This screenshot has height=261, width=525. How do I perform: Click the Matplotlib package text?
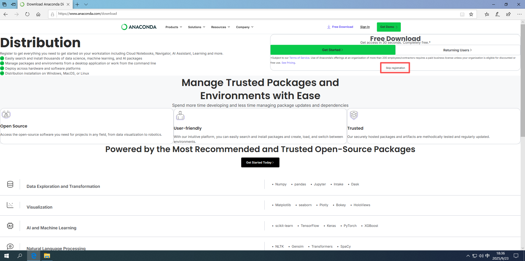pyautogui.click(x=283, y=205)
